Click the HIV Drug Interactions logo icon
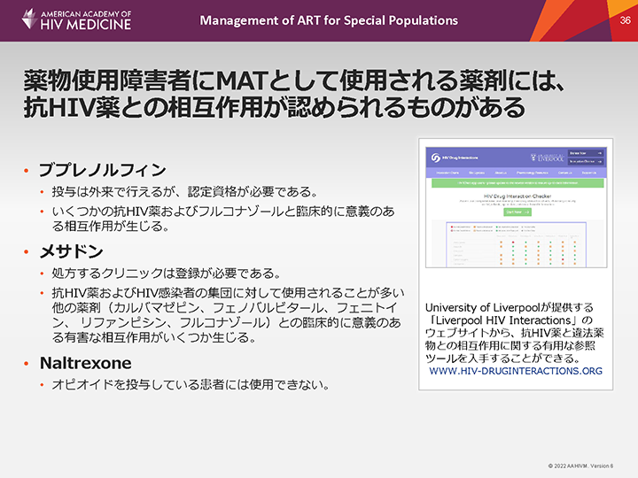 (436, 157)
